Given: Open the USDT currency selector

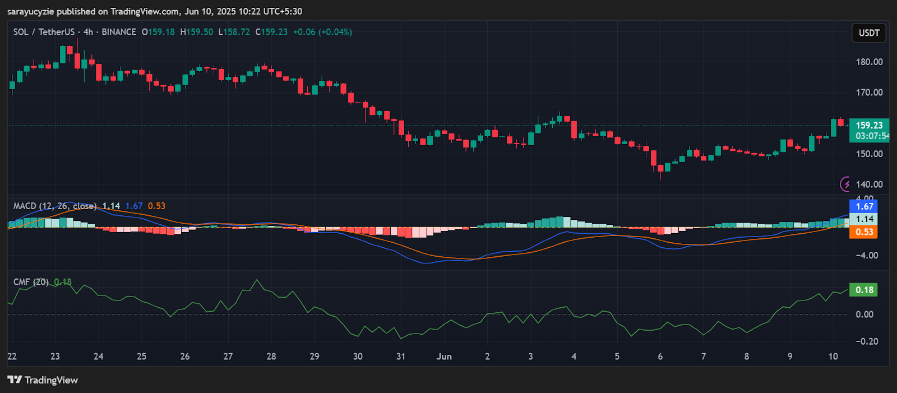Looking at the screenshot, I should [x=869, y=33].
